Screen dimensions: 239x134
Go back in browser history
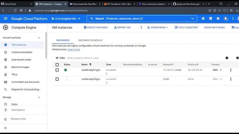click(3, 10)
